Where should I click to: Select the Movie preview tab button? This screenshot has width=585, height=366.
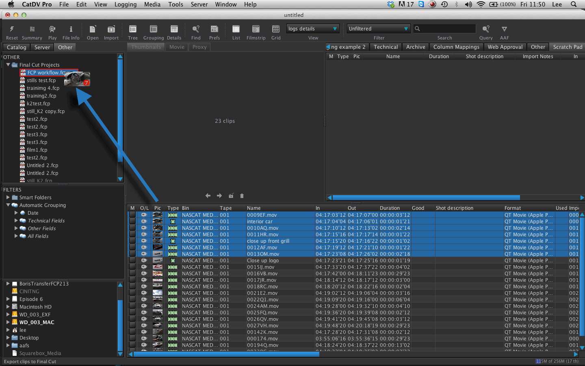(x=177, y=47)
